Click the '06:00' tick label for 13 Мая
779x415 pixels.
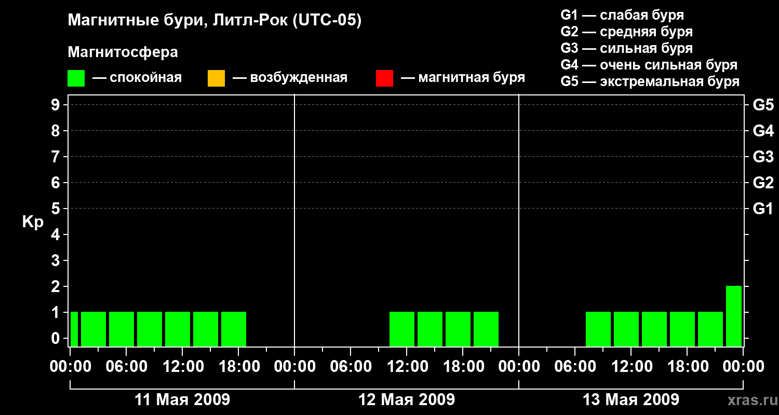pos(575,367)
